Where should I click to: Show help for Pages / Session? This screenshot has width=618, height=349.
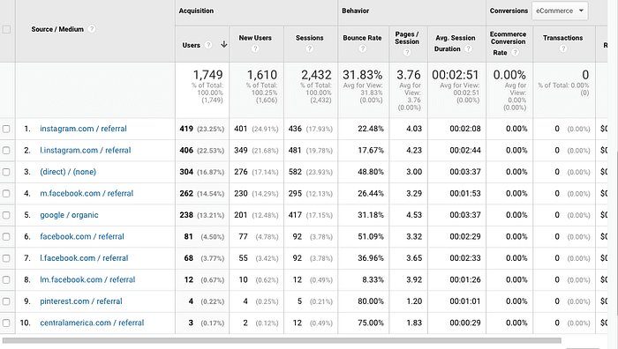407,52
